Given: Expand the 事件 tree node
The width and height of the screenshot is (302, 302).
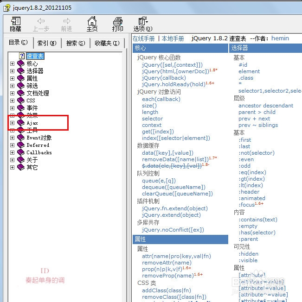Looking at the screenshot, I should tap(12, 108).
